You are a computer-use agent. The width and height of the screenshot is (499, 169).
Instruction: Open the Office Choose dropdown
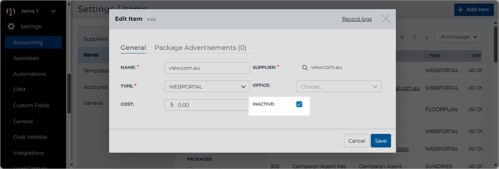click(x=339, y=86)
